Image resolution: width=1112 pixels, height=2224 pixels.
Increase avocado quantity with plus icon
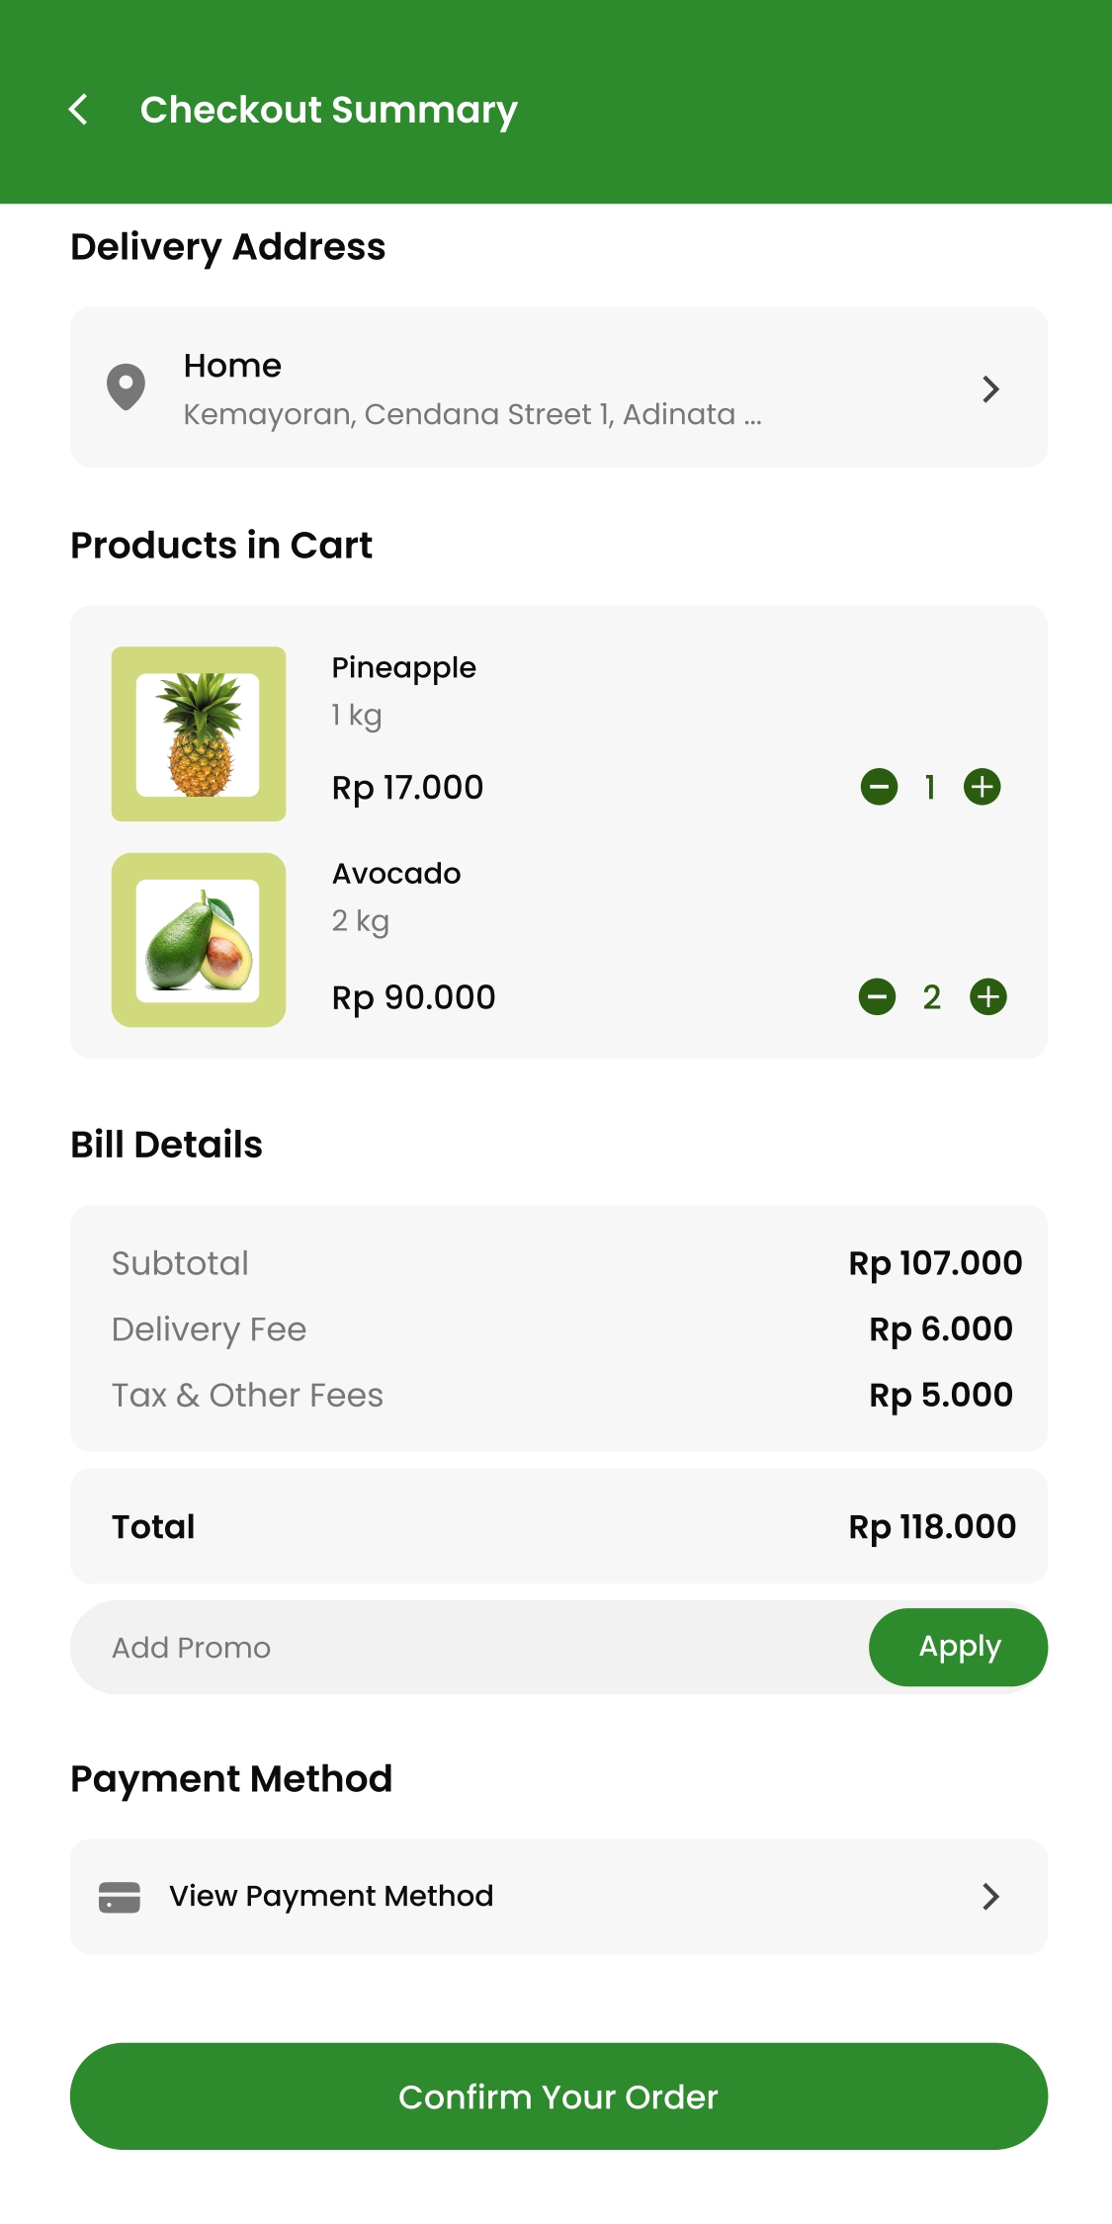[987, 996]
